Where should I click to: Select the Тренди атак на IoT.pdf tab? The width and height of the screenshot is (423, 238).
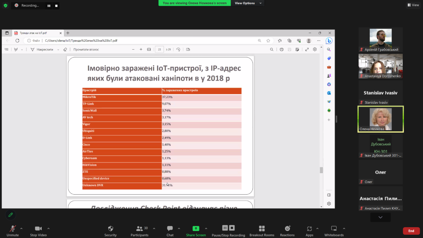[38, 33]
